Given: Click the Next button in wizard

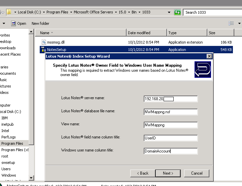Looking at the screenshot, I should point(168,173).
